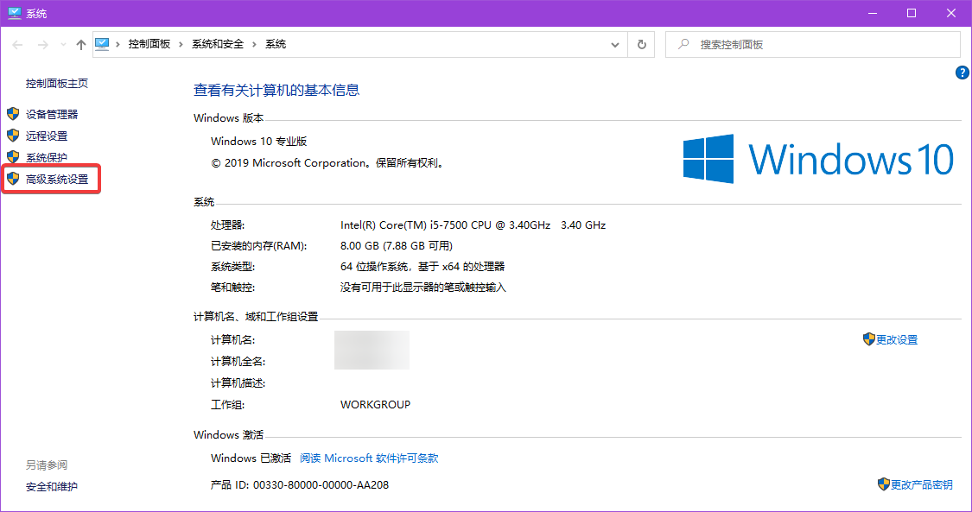Click the back navigation arrow
Viewport: 972px width, 512px height.
click(18, 44)
